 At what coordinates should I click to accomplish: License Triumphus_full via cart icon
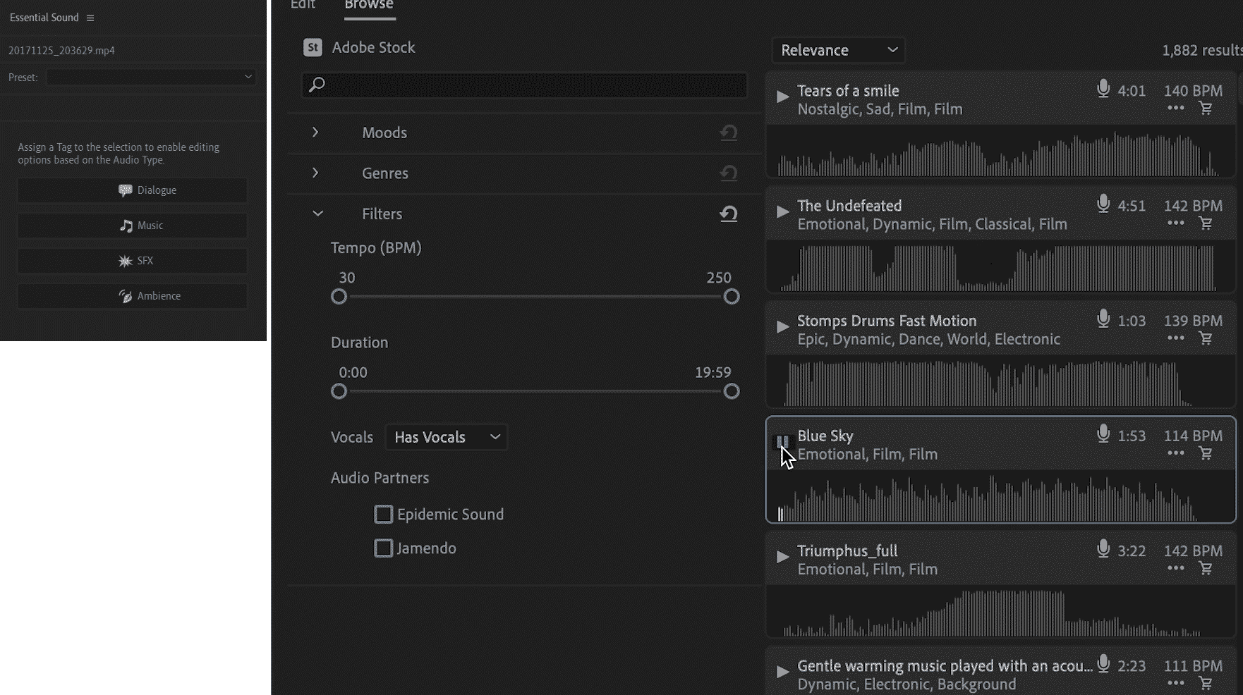pyautogui.click(x=1206, y=569)
